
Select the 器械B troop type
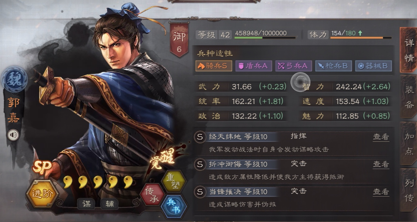coord(373,66)
